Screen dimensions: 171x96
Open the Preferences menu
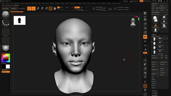coord(73,3)
